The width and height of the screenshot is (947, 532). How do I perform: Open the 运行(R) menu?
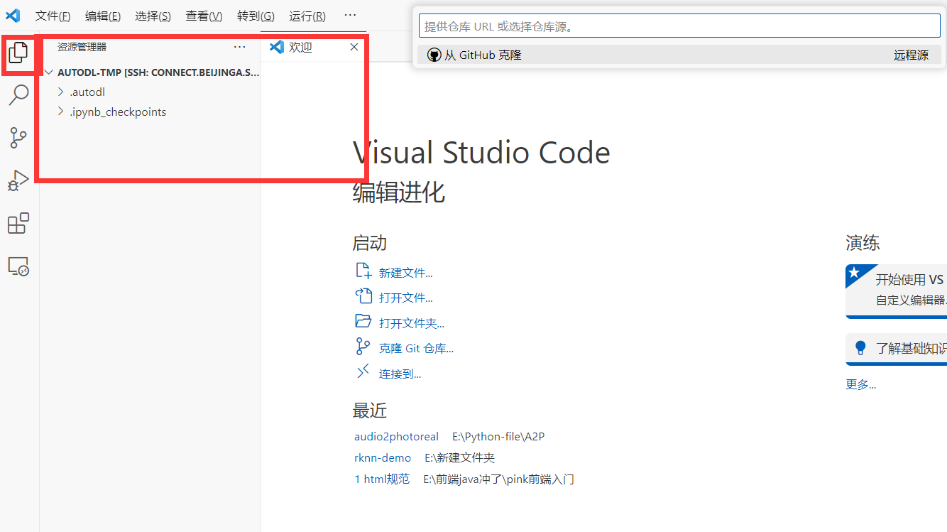[307, 16]
